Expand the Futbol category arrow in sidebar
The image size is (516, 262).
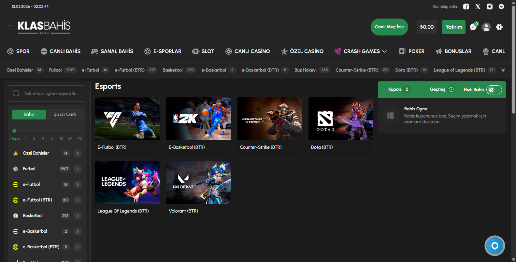point(78,169)
